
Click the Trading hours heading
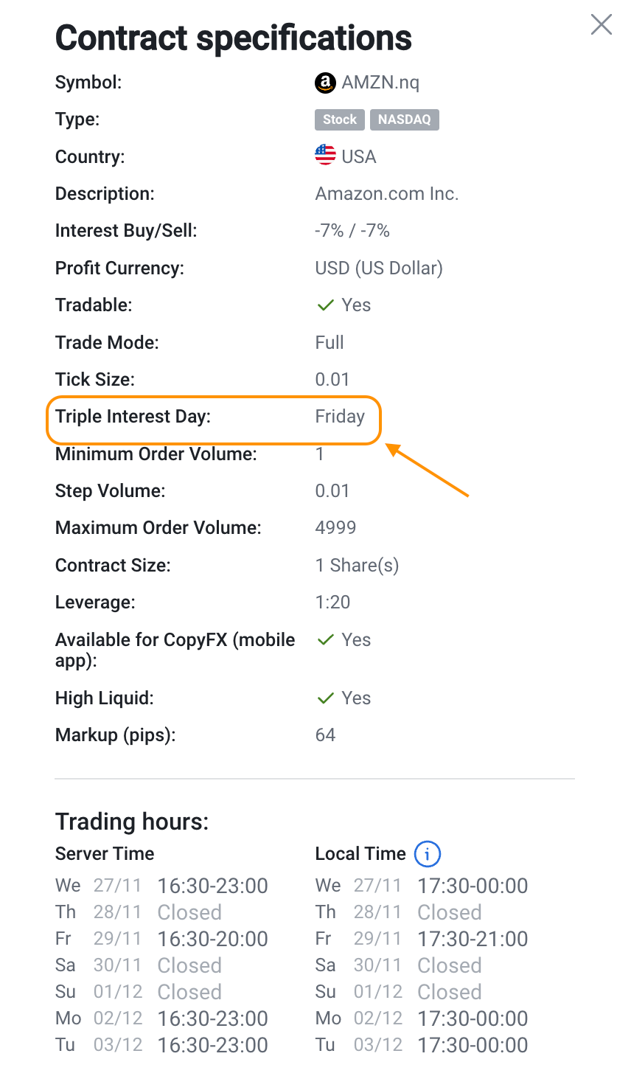pyautogui.click(x=132, y=822)
